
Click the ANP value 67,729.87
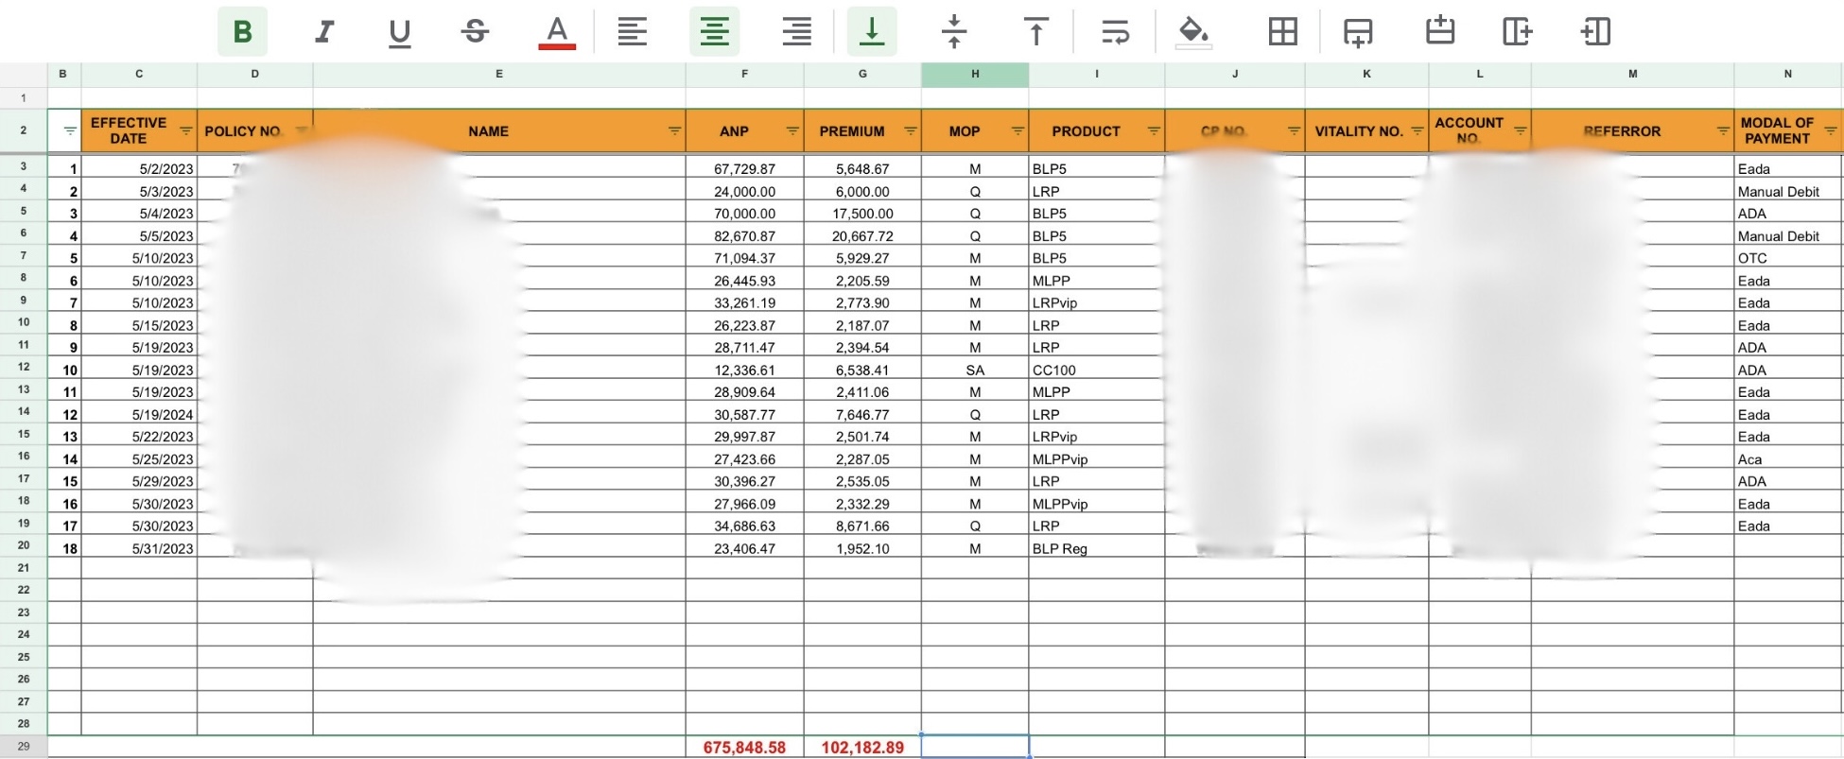pos(745,169)
